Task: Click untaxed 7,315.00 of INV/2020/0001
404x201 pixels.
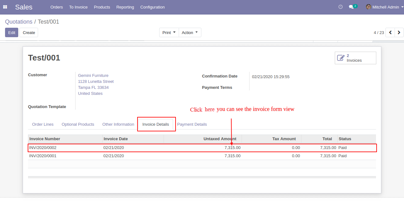Action: (233, 156)
